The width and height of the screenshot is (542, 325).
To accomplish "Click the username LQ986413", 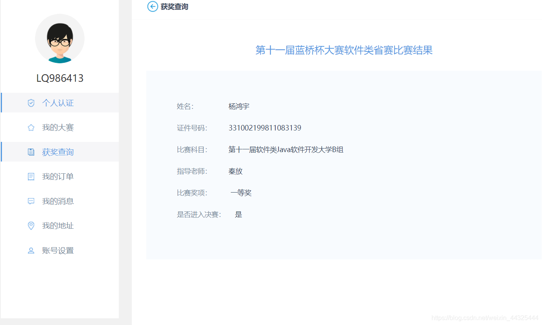I will [x=60, y=78].
